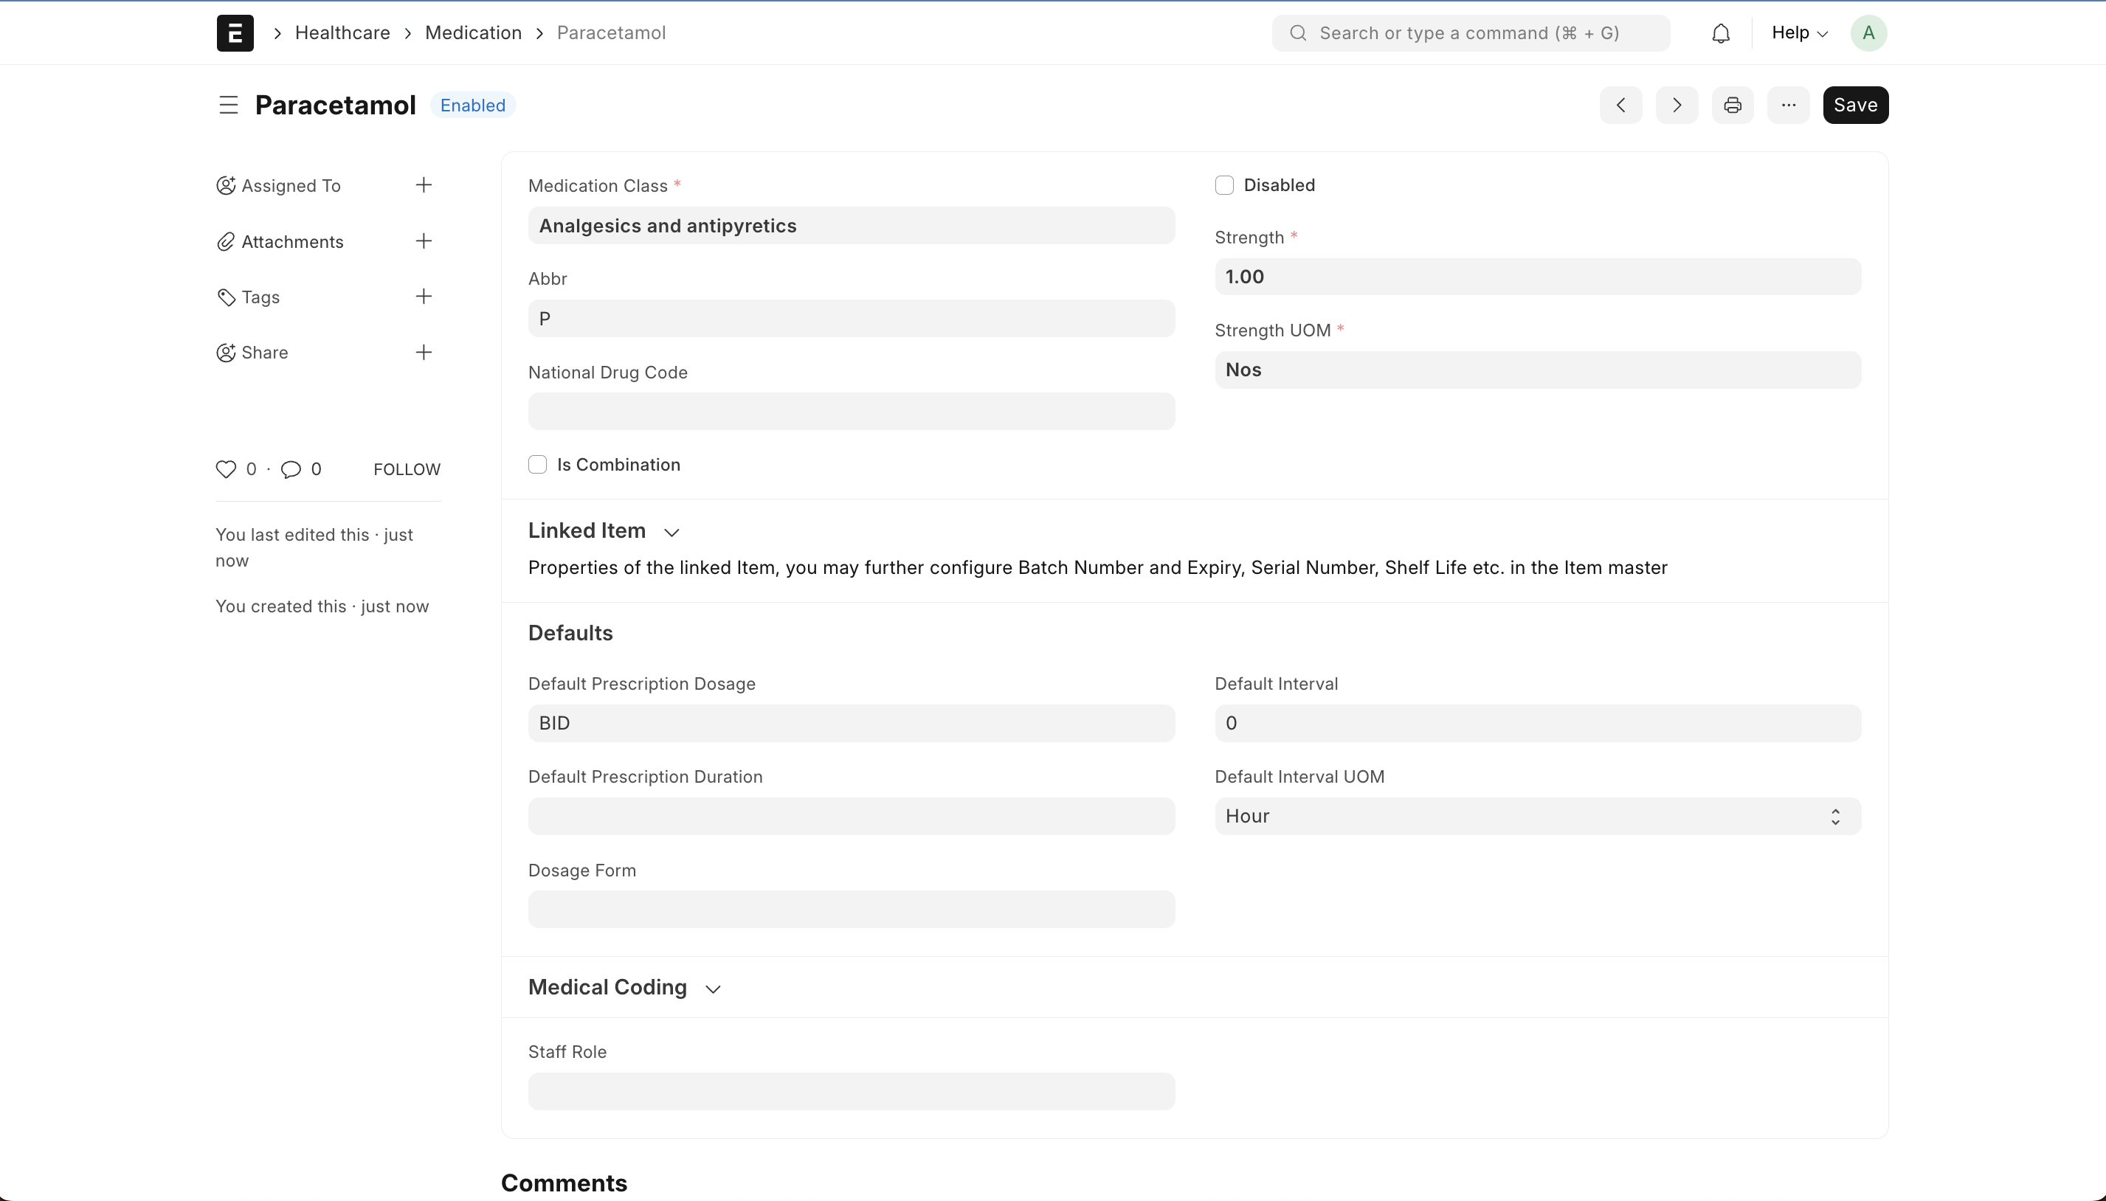Click the Default Prescription Duration input field

852,817
